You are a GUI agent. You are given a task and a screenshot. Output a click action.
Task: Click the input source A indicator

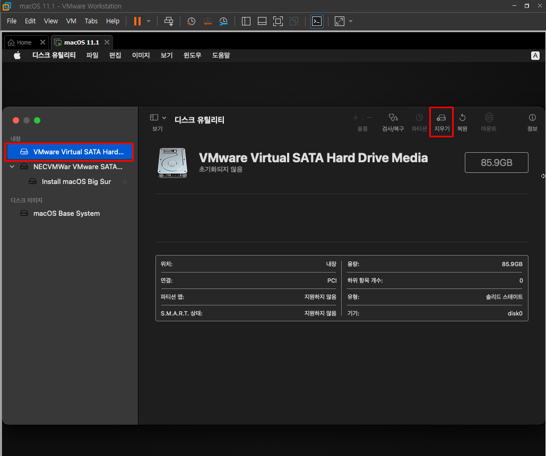point(535,56)
